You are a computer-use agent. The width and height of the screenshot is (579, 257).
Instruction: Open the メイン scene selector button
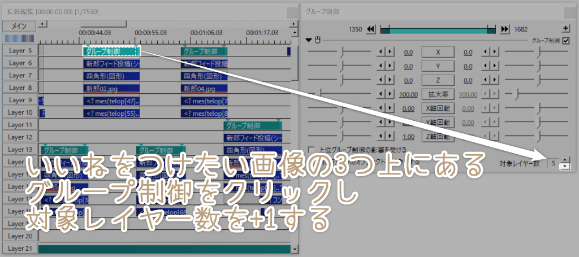19,26
